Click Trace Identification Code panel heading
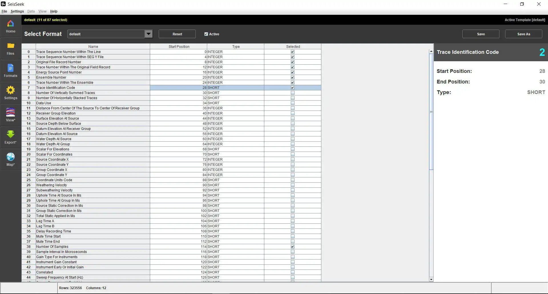The height and width of the screenshot is (294, 548). (468, 52)
